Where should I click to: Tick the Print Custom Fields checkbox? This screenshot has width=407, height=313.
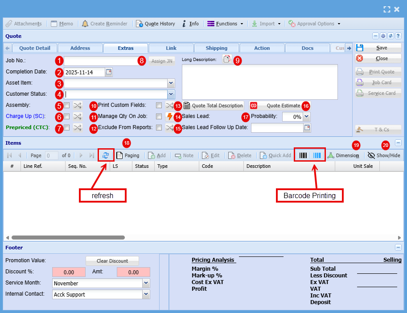(159, 106)
